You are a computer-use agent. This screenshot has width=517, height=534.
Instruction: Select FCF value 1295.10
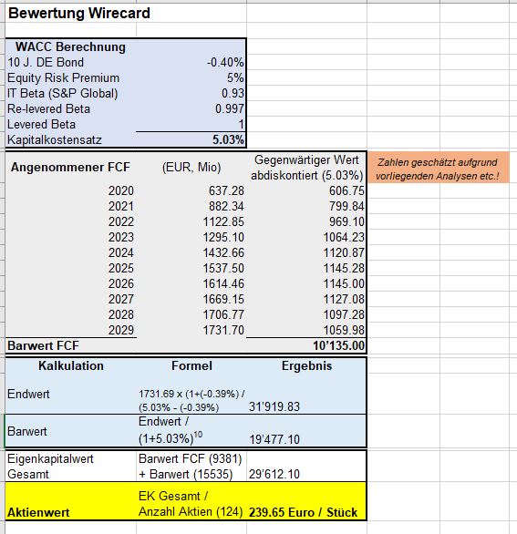click(x=223, y=237)
